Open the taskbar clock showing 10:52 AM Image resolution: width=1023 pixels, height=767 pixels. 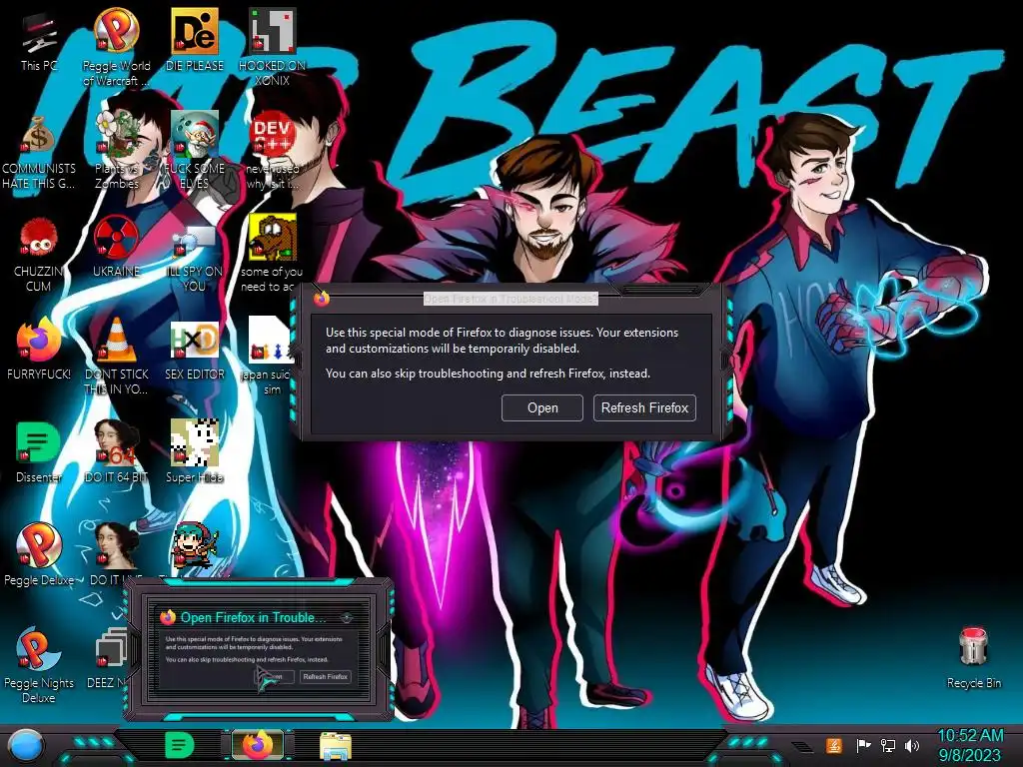click(x=970, y=745)
